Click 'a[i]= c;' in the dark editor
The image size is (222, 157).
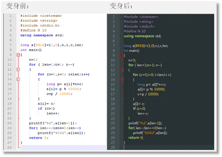point(139,104)
